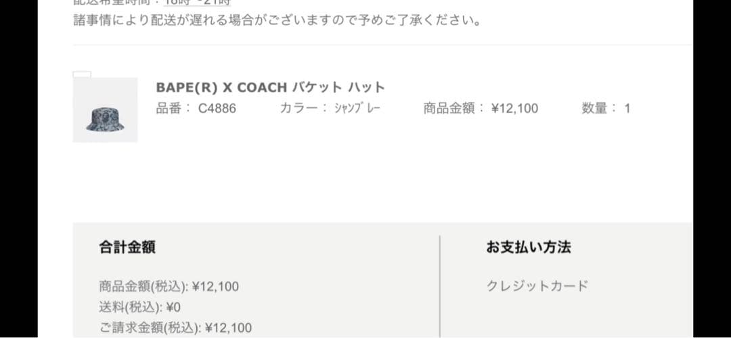Click the quantity value 1
The height and width of the screenshot is (338, 731).
(x=627, y=108)
